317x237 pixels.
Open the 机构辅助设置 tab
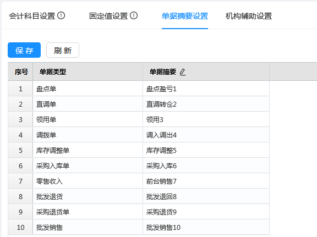[248, 16]
